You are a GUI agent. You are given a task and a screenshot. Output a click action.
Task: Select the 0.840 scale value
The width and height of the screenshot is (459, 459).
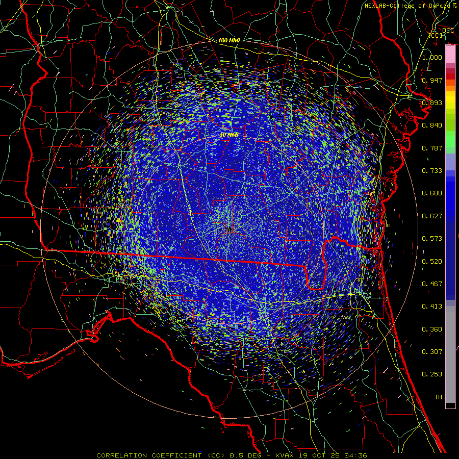click(x=432, y=125)
